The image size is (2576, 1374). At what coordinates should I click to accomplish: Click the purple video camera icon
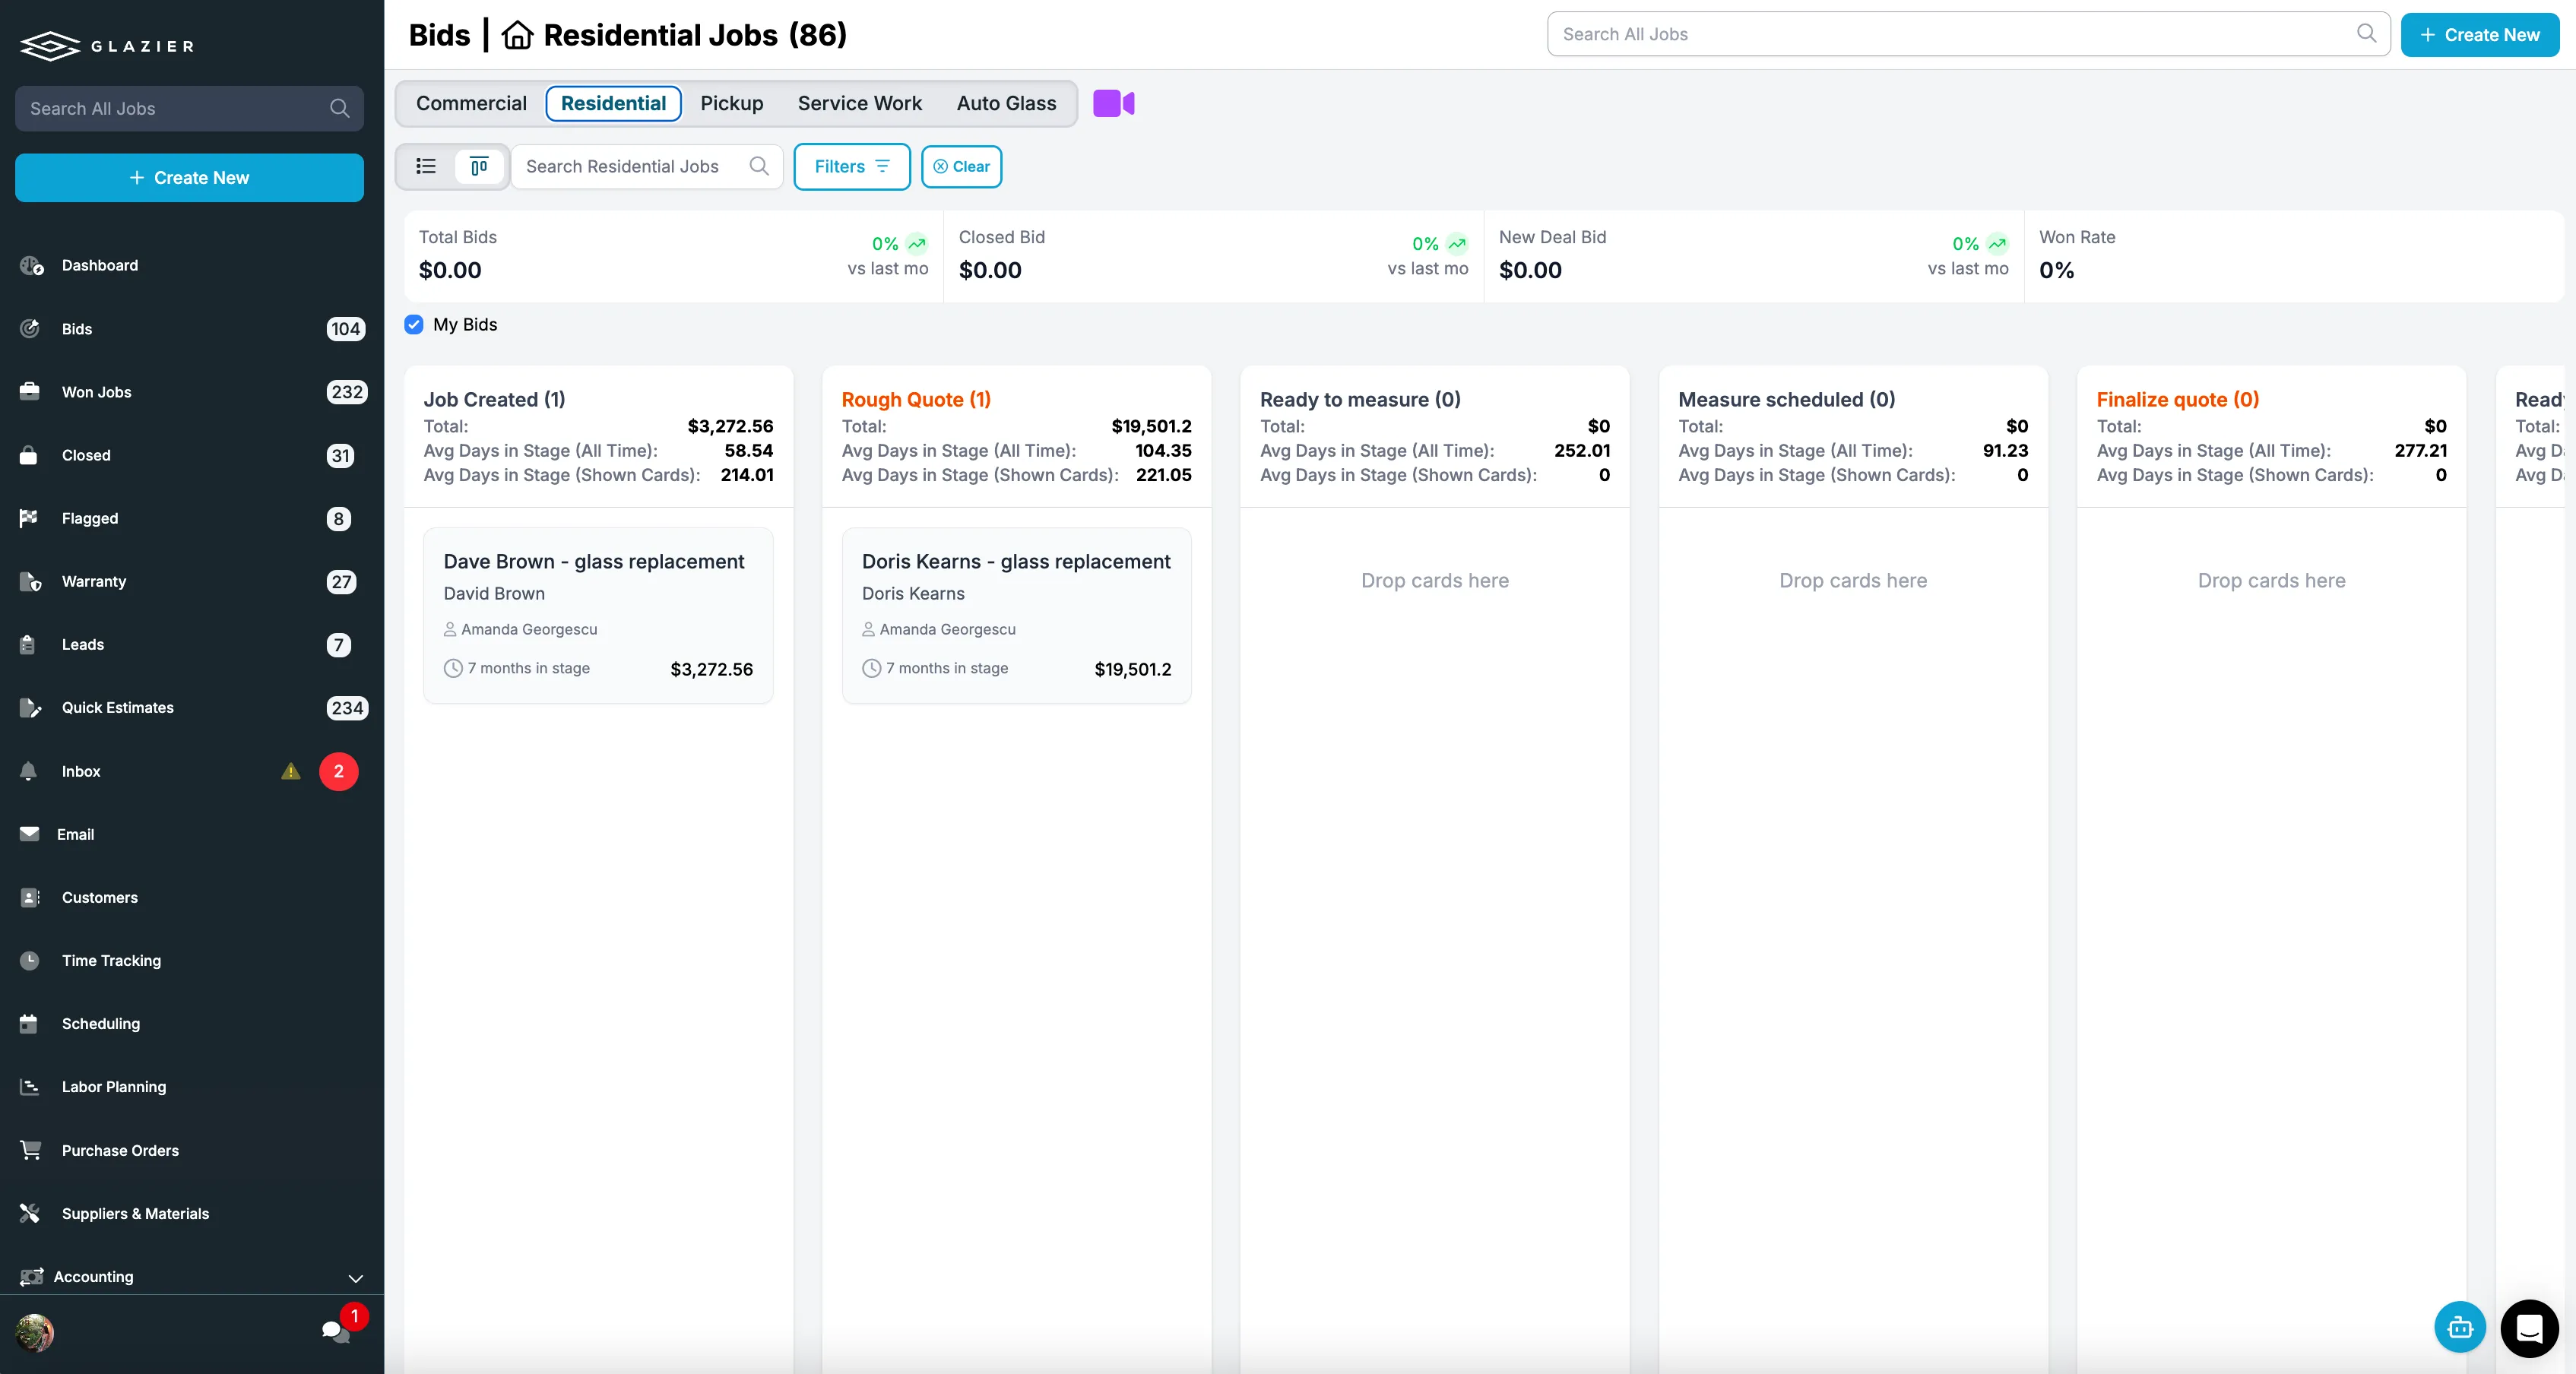[1113, 103]
